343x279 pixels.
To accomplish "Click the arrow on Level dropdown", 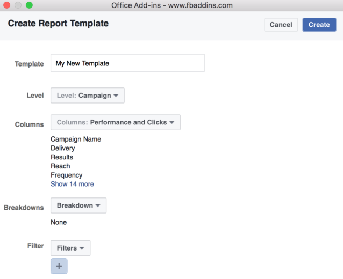I will tap(116, 96).
